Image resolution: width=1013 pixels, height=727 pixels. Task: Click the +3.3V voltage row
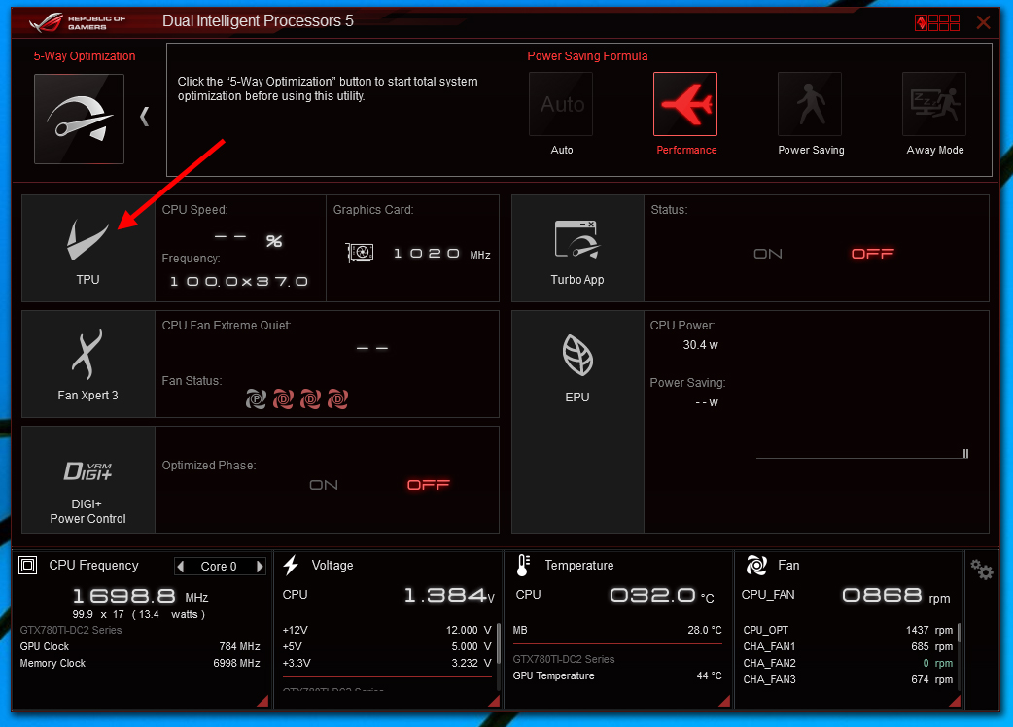(x=387, y=663)
